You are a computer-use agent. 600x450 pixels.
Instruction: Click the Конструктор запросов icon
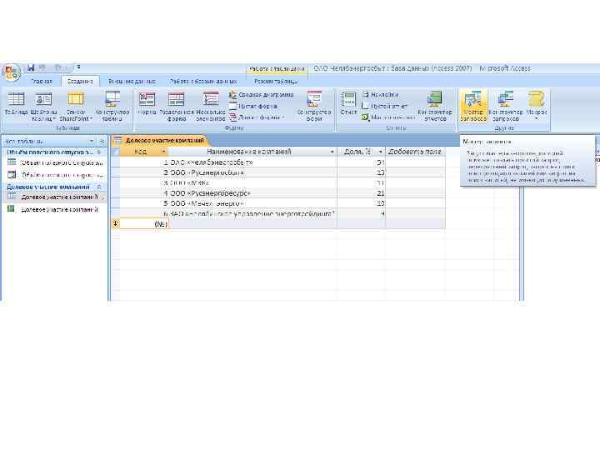click(x=506, y=107)
